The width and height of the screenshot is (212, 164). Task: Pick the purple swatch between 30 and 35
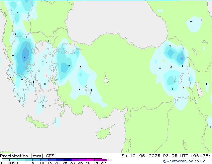tap(75, 160)
